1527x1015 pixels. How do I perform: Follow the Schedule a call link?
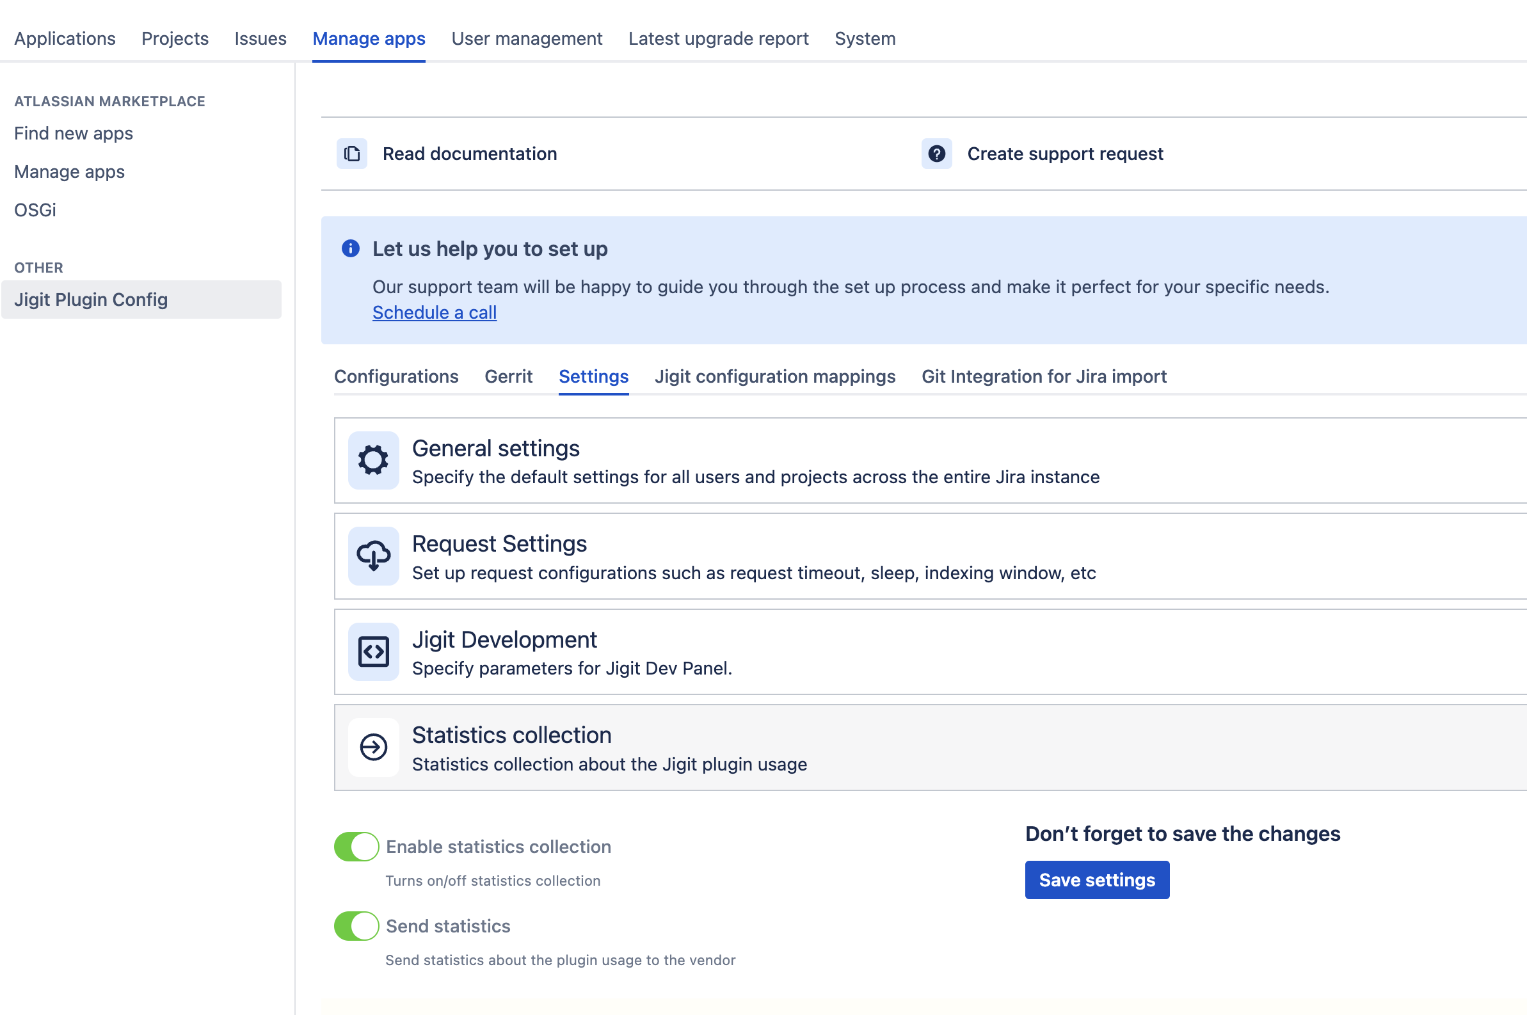(x=435, y=313)
